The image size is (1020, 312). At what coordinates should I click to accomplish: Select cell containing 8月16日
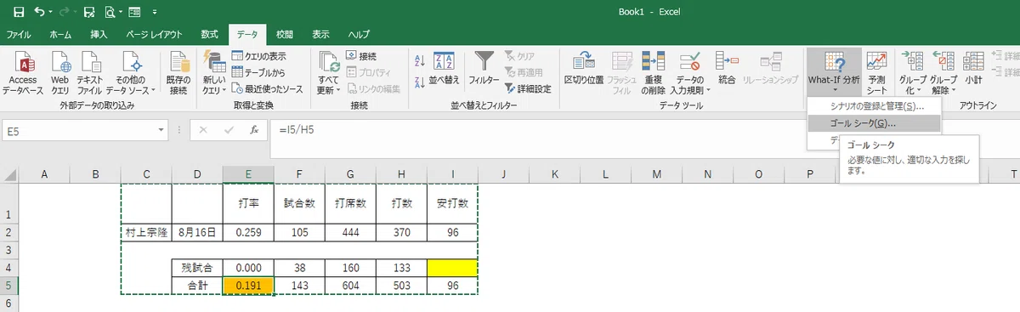[x=197, y=232]
